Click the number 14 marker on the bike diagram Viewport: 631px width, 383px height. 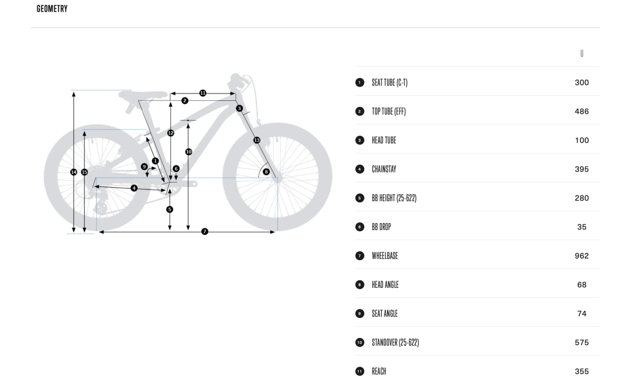pyautogui.click(x=74, y=172)
